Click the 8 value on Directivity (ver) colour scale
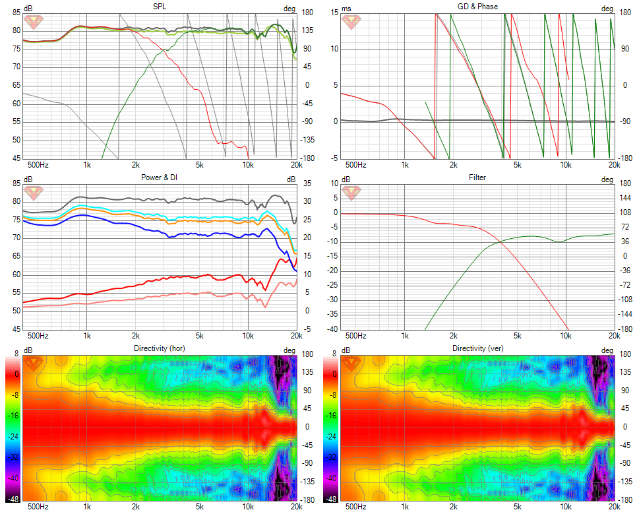 (334, 354)
